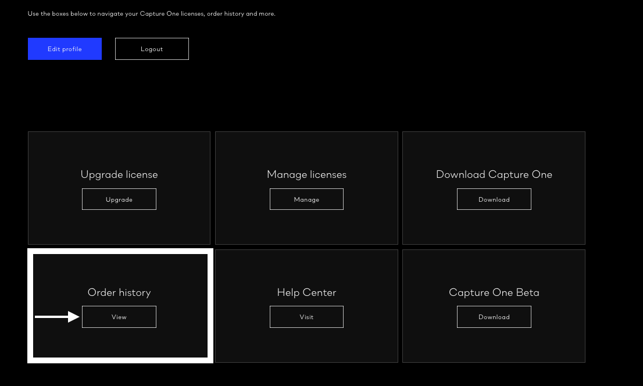Click Manage under Manage licenses
Image resolution: width=643 pixels, height=386 pixels.
click(306, 199)
